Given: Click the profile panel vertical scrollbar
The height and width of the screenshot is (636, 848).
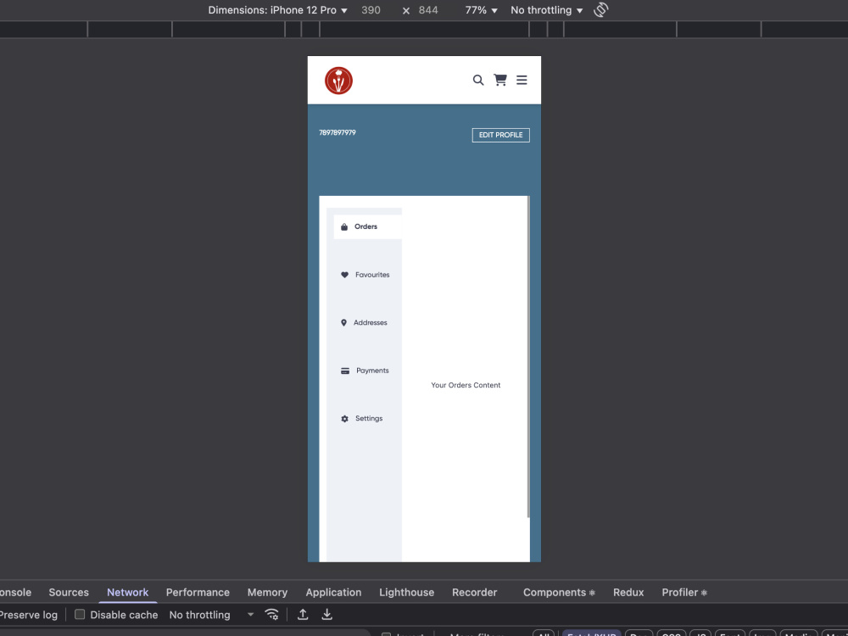Looking at the screenshot, I should pos(528,357).
